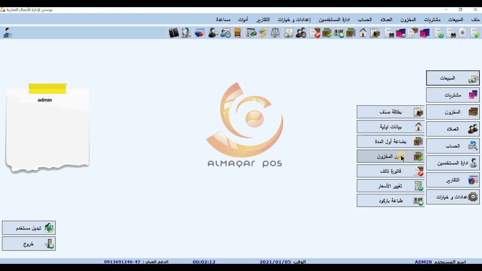The width and height of the screenshot is (482, 271).
Task: Click the الحساب side panel button
Action: (453, 146)
